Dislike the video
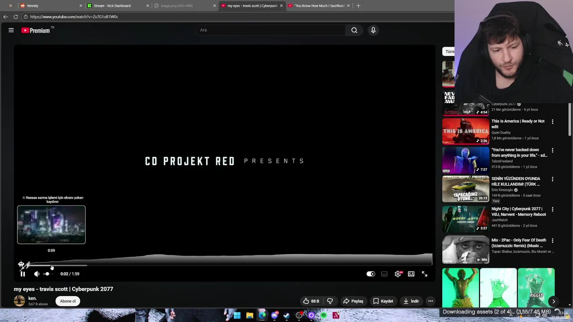 click(330, 301)
